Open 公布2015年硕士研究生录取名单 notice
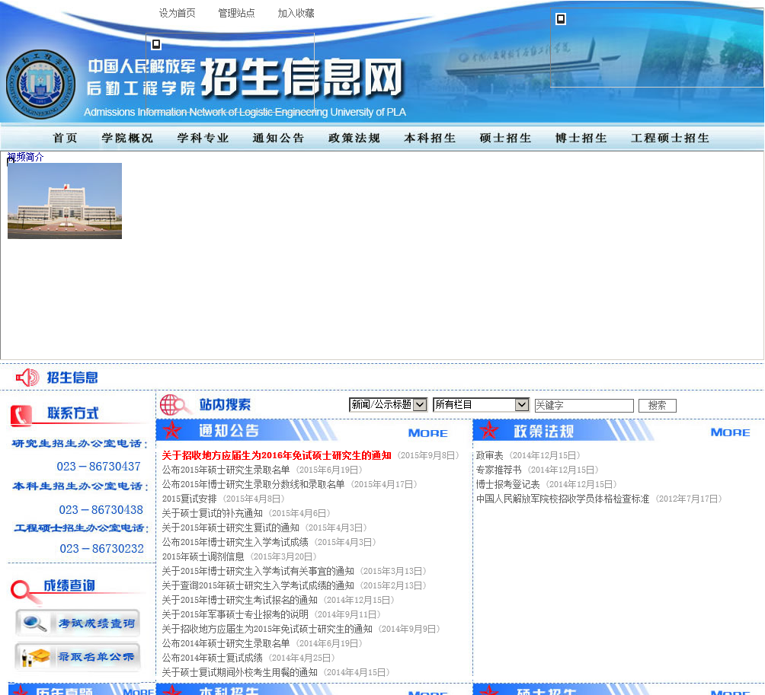The width and height of the screenshot is (765, 695). (226, 470)
